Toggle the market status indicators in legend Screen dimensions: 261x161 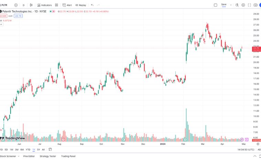(52, 11)
